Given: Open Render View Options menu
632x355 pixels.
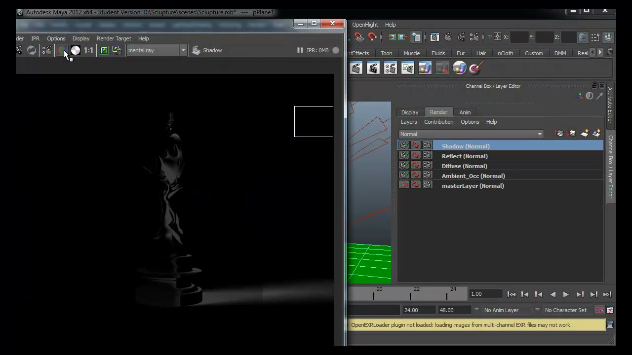Looking at the screenshot, I should click(x=56, y=38).
